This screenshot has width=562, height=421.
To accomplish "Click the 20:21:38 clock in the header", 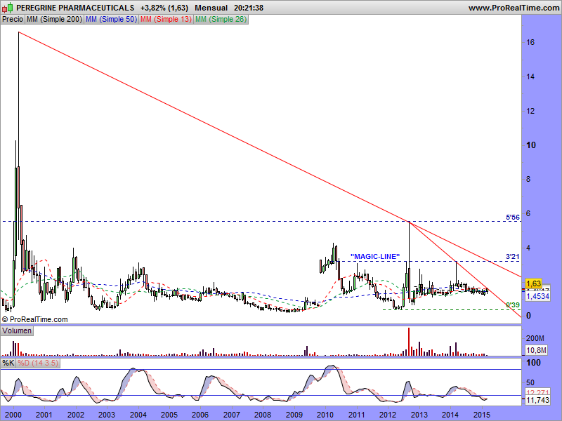I will 249,8.
